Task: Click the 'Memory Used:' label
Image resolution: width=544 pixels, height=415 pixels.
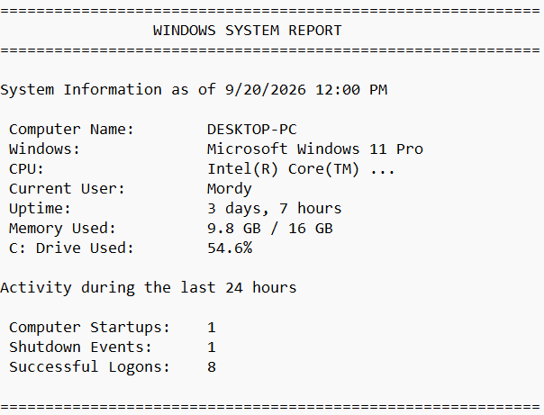Action: pyautogui.click(x=62, y=229)
